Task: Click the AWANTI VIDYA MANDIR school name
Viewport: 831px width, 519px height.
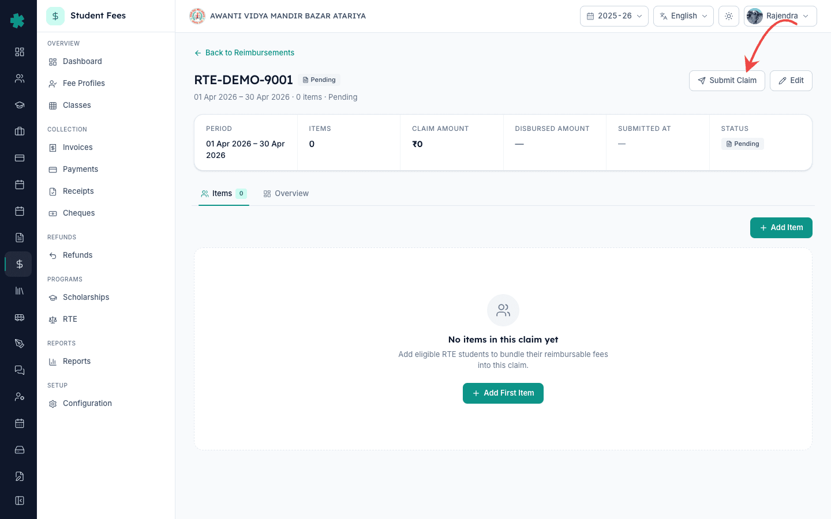Action: click(288, 16)
